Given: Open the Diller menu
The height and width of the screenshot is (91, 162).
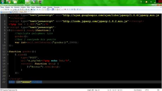Looking at the screenshot, I should point(28,7).
